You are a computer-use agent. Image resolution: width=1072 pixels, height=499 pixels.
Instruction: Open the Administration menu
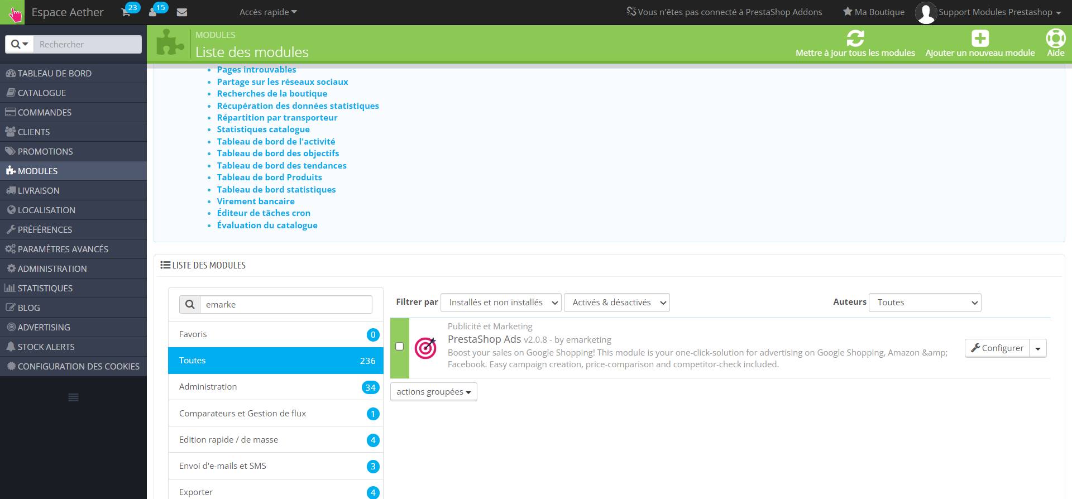coord(73,268)
